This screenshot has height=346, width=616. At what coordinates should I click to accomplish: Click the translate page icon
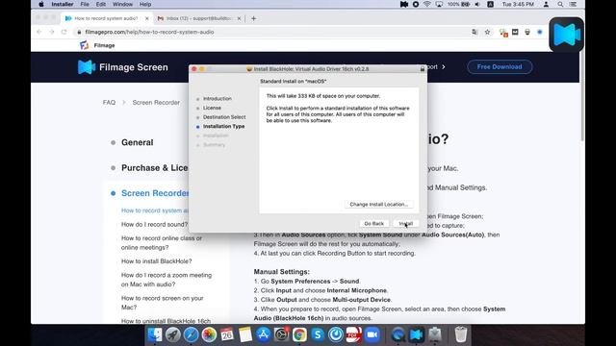475,32
